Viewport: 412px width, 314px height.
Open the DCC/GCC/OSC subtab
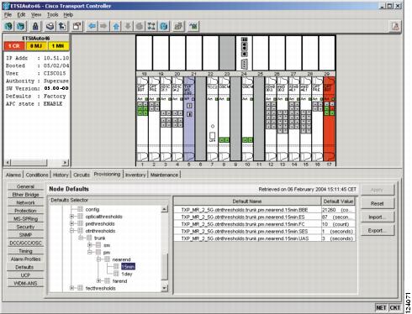tap(25, 243)
